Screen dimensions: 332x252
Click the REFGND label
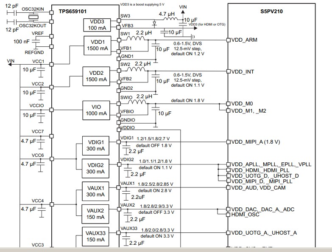click(34, 52)
